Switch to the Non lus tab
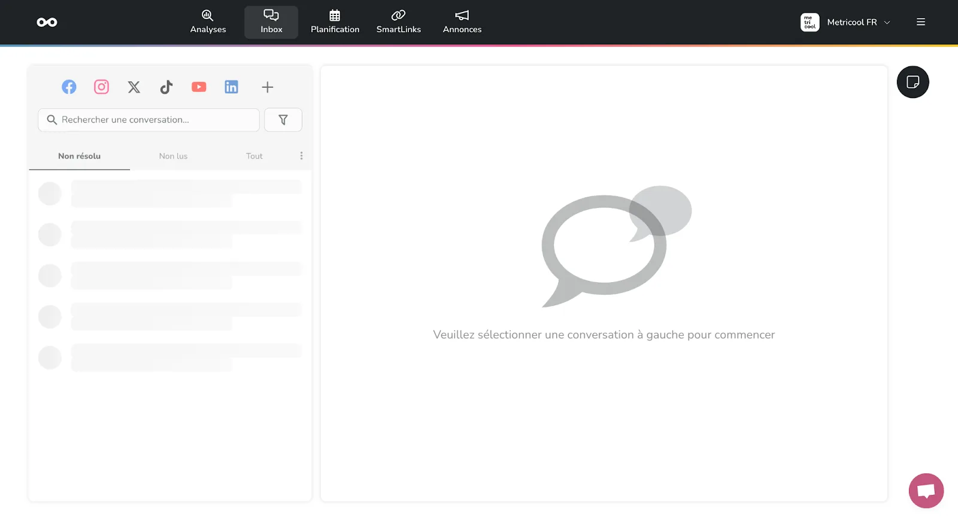Image resolution: width=958 pixels, height=520 pixels. tap(173, 156)
